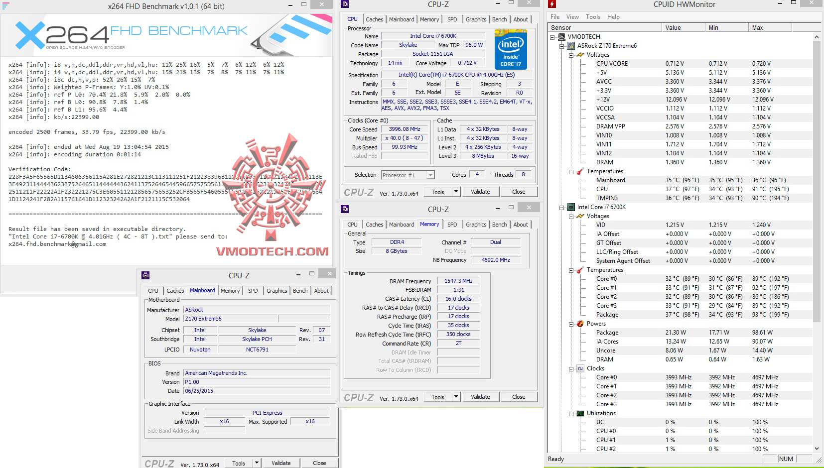Click the Voltages icon under ASRock Z170 Extreme6
Screen dimensions: 824x468
(x=580, y=55)
